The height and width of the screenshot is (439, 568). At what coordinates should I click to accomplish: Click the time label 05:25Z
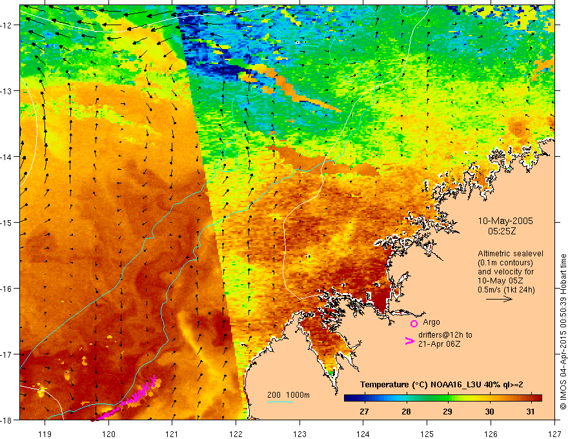[x=502, y=231]
